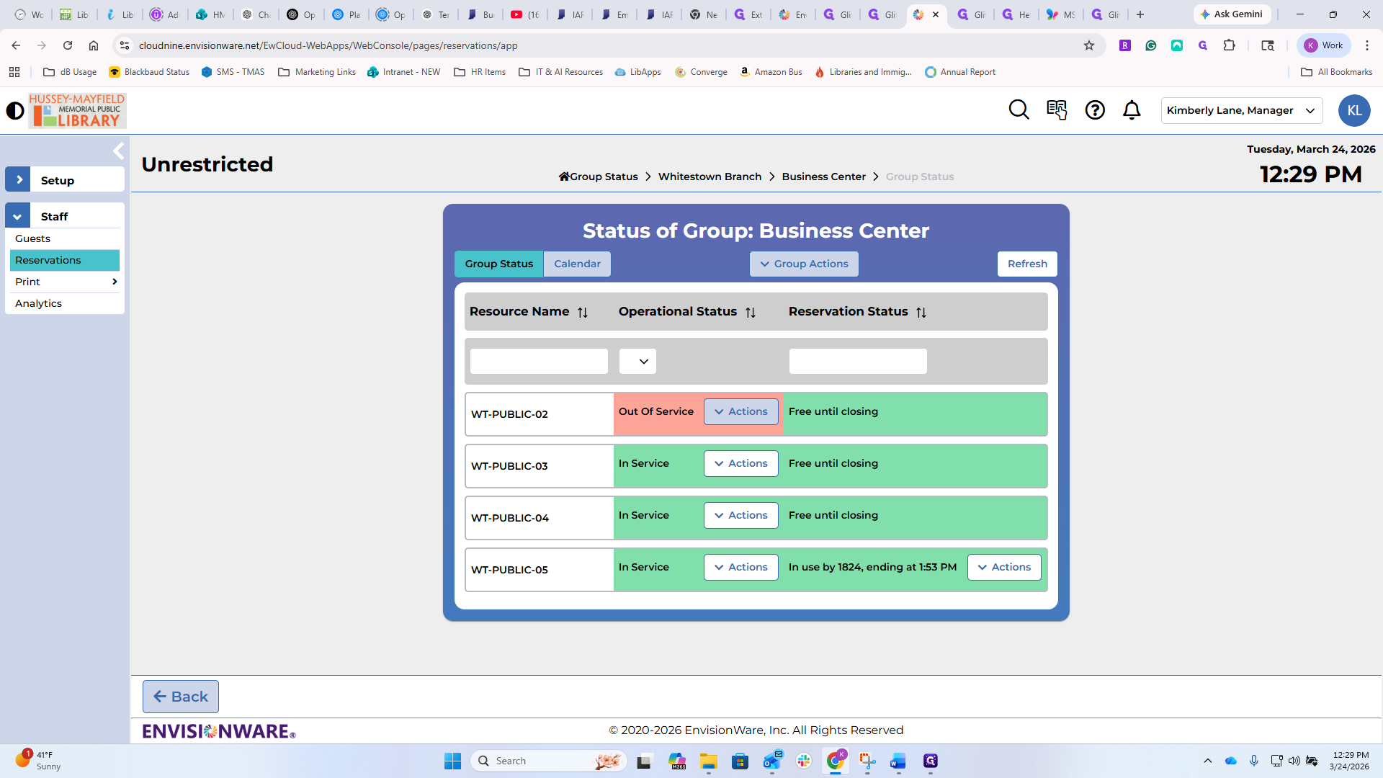Open the notifications bell icon
The height and width of the screenshot is (778, 1383).
click(1132, 110)
